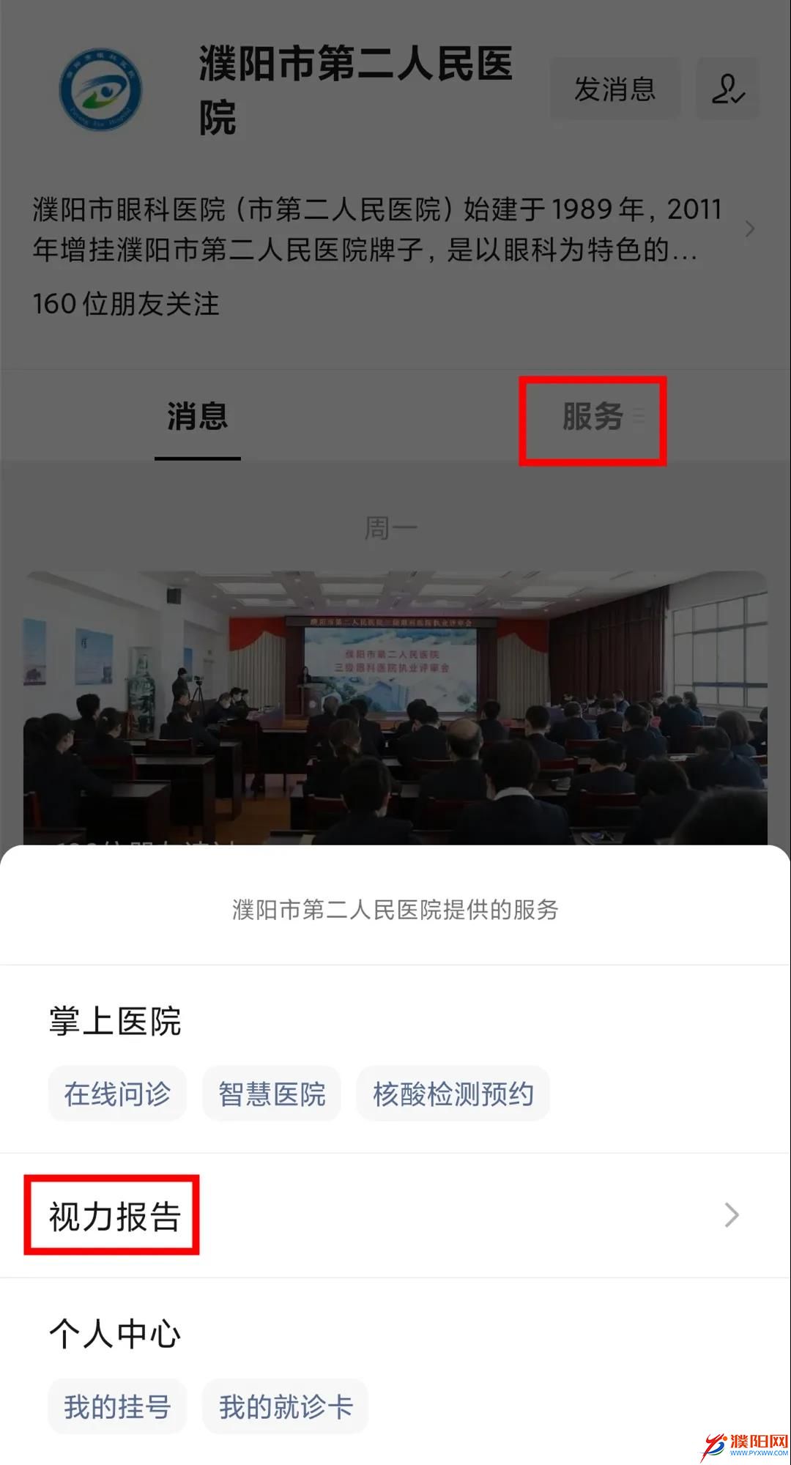The image size is (791, 1465).
Task: Open 视力报告 via its right chevron
Action: pyautogui.click(x=732, y=1215)
